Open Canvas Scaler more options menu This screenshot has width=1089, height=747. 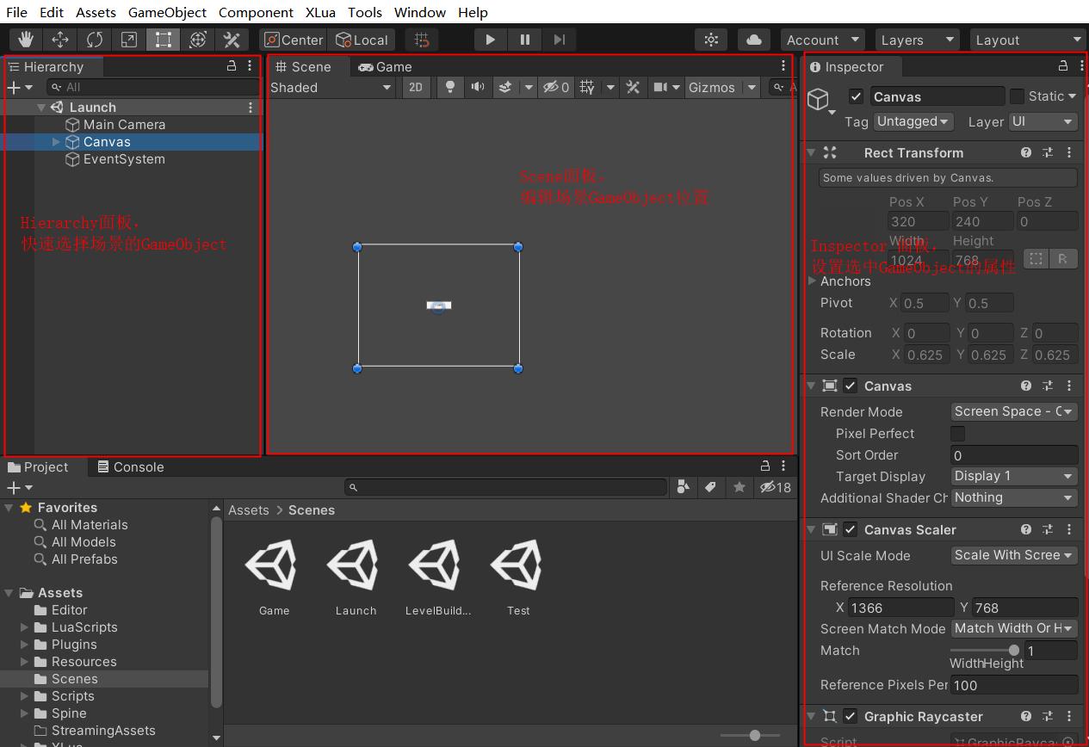tap(1069, 529)
